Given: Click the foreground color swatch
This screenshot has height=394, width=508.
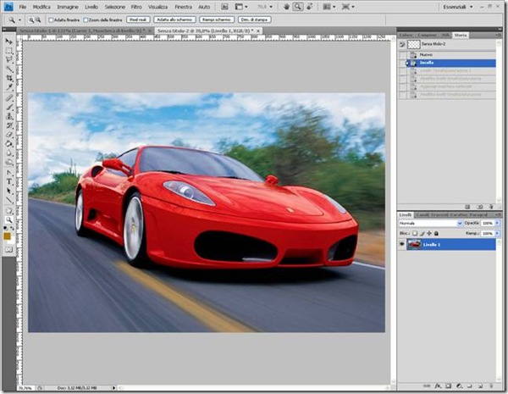Looking at the screenshot, I should coord(7,236).
